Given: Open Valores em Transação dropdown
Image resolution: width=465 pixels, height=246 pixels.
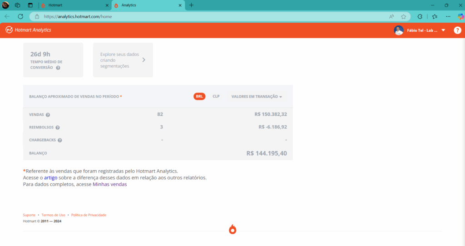Looking at the screenshot, I should tap(257, 97).
